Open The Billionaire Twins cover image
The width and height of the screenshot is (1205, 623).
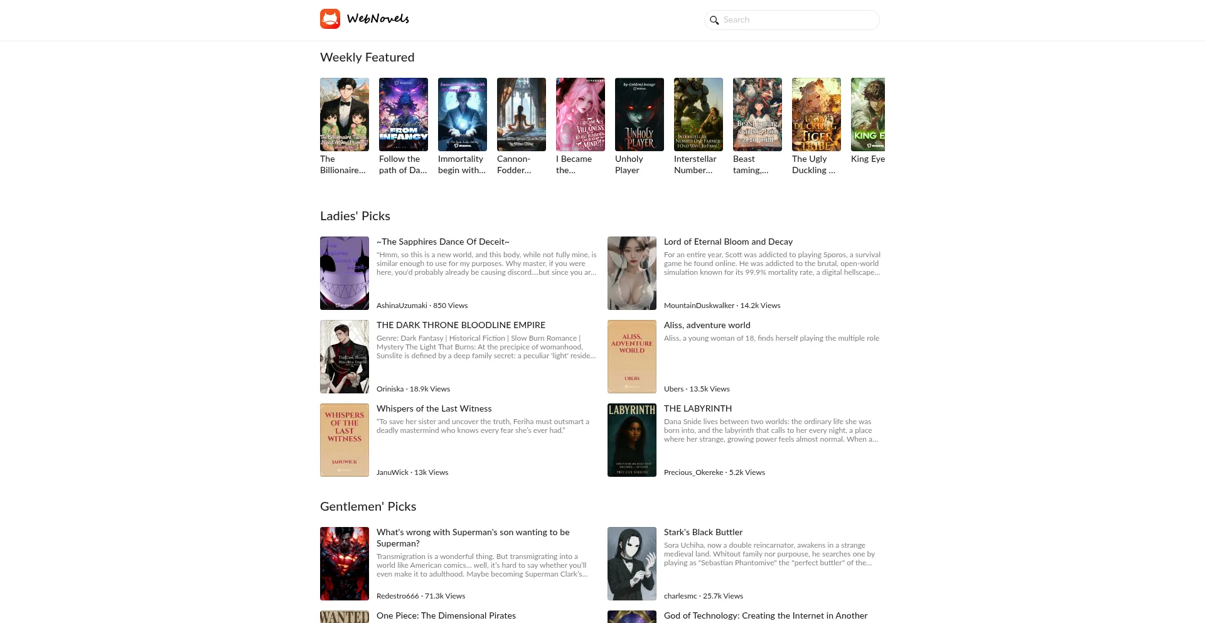pos(345,114)
